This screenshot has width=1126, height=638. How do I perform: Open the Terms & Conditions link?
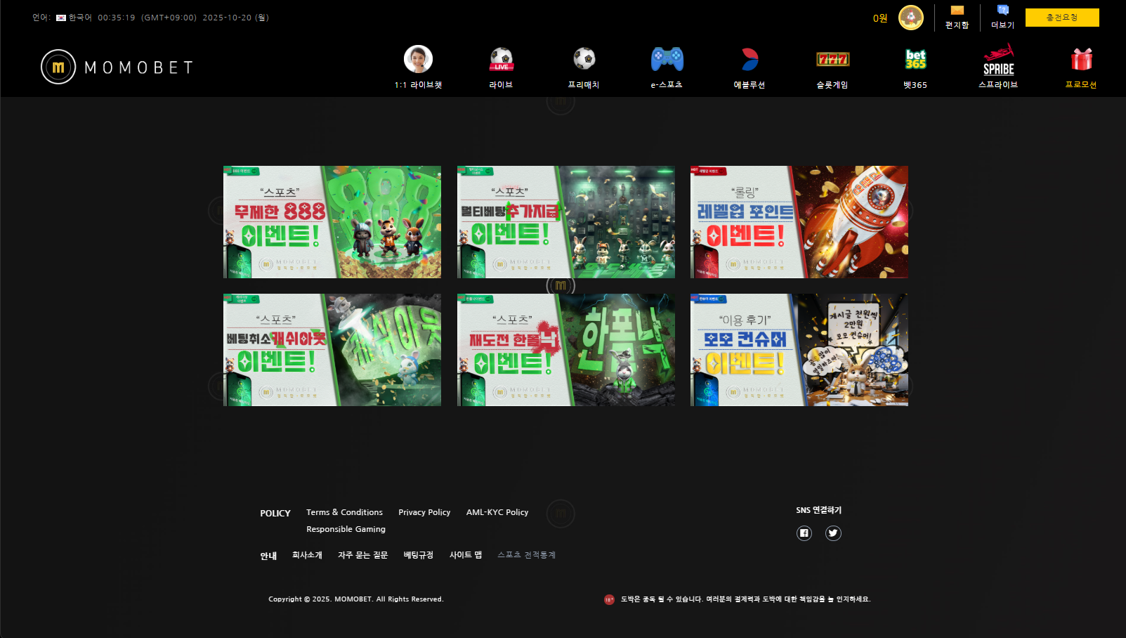[x=344, y=512]
